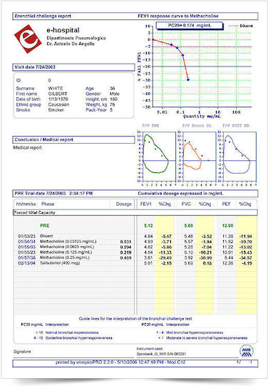Click the 'Pack-Year' label
268x386 pixels.
(96, 110)
